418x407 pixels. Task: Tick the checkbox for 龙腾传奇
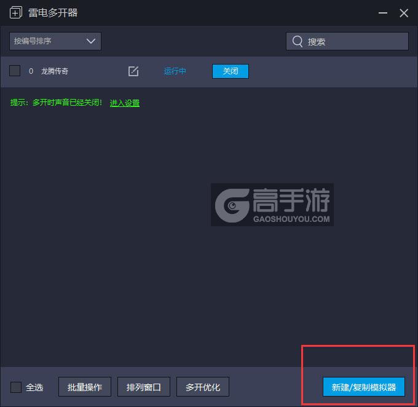click(x=15, y=71)
